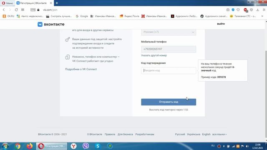The width and height of the screenshot is (267, 150).
Task: Click the RU keyboard language indicator
Action: click(x=213, y=146)
